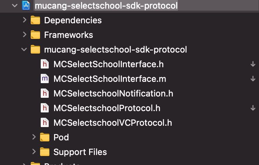
Task: Select the MCSelectschoolVCProtocol.h file name
Action: pos(113,123)
